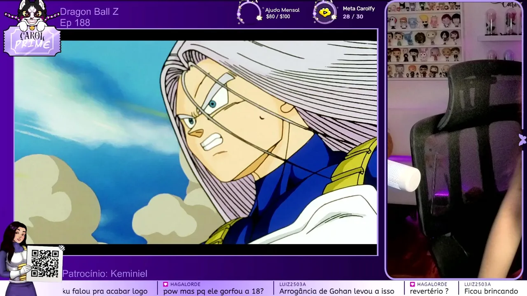Click the white microphone in the webcam

[403, 176]
